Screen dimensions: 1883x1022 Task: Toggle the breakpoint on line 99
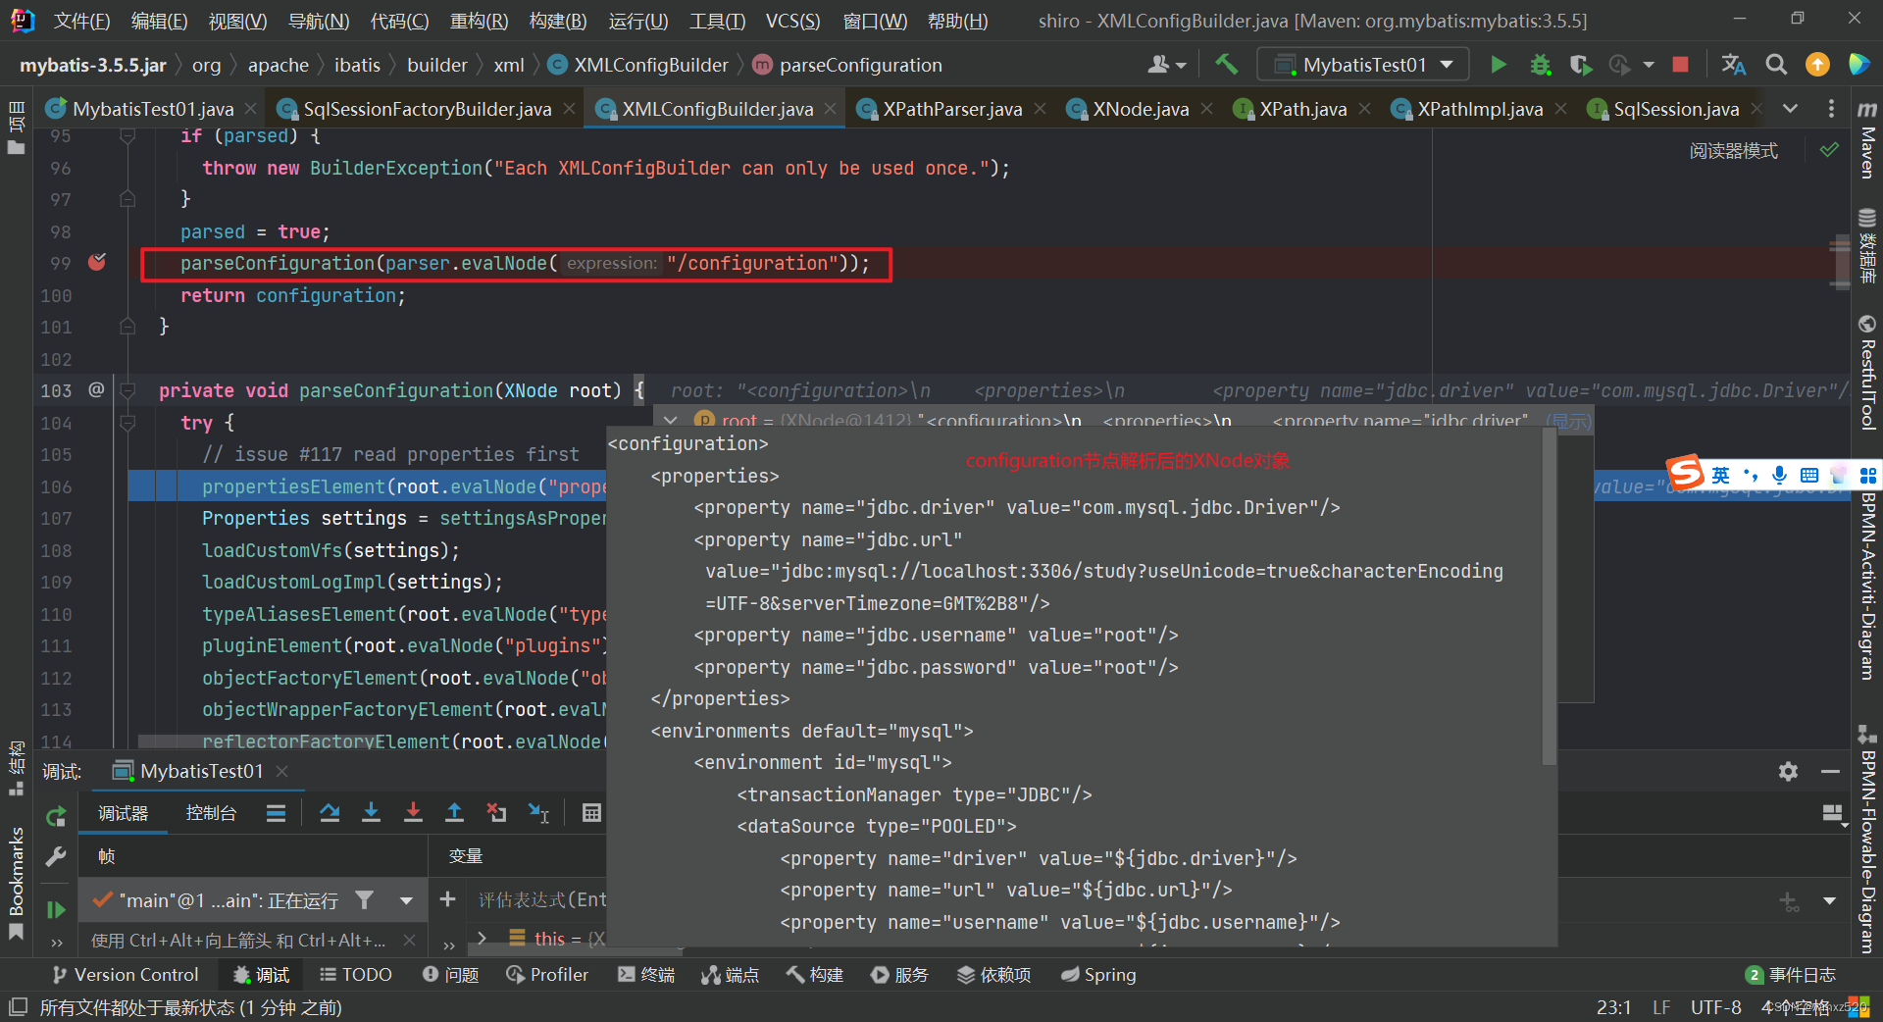point(97,262)
